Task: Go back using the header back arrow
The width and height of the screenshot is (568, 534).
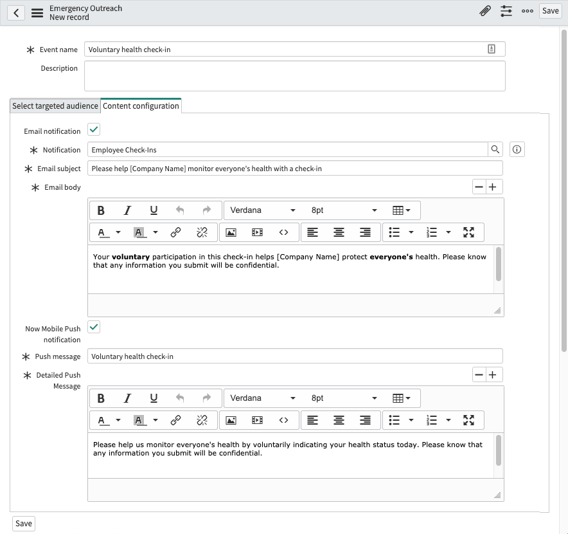Action: tap(16, 13)
